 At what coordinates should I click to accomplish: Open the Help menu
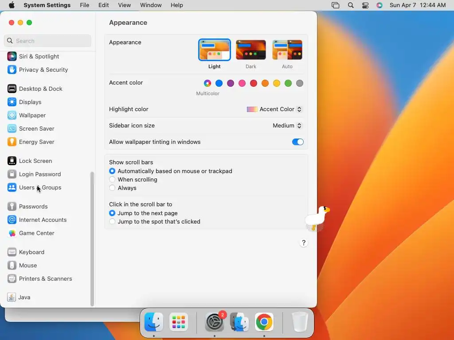click(176, 5)
